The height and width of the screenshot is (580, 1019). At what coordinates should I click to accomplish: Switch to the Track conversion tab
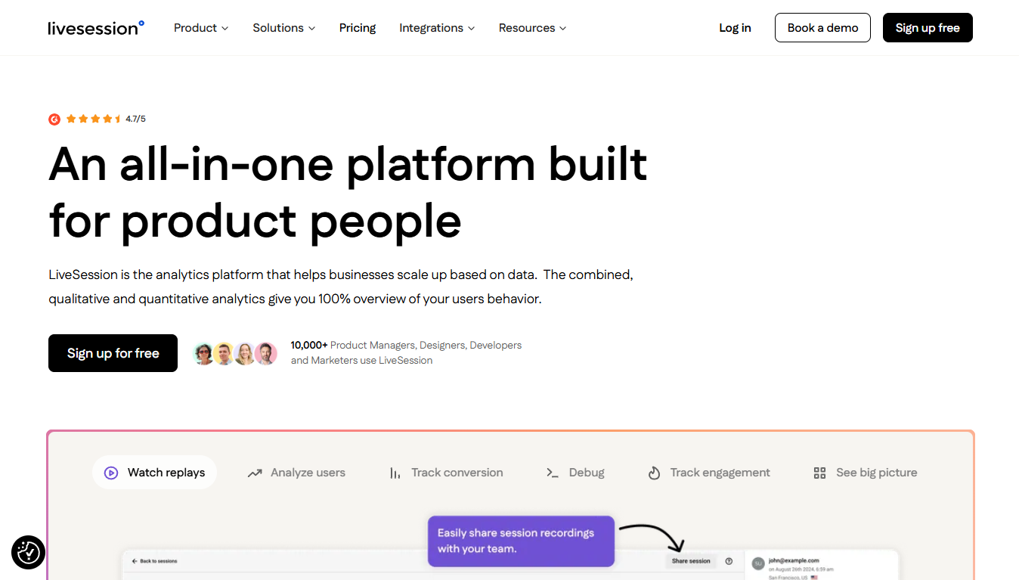point(446,473)
